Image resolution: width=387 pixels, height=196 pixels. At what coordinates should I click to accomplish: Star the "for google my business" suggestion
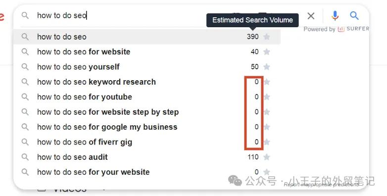pyautogui.click(x=267, y=127)
